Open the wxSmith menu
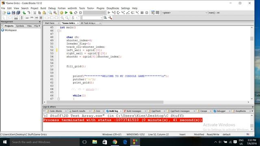The height and width of the screenshot is (146, 260). pyautogui.click(x=72, y=8)
